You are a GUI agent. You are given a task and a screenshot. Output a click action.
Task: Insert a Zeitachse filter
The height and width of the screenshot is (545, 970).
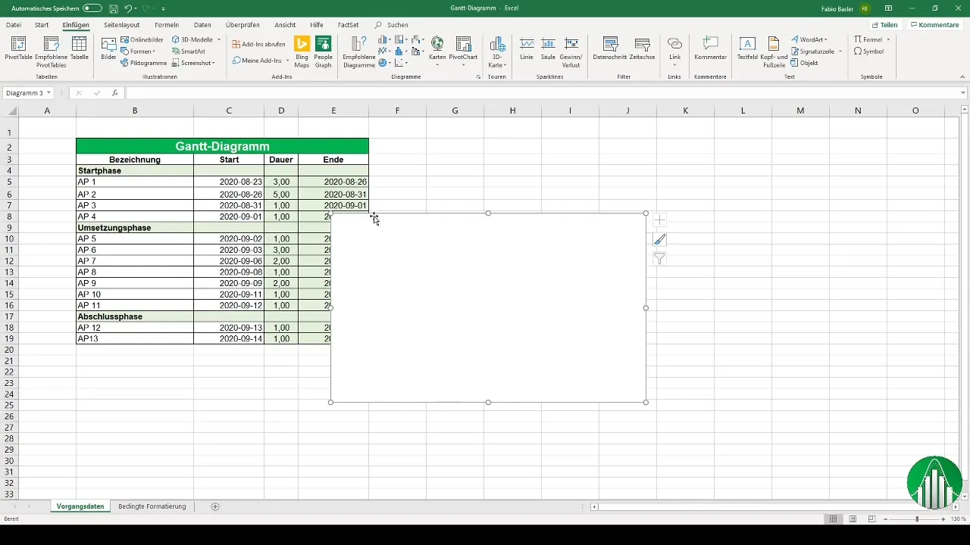[x=642, y=49]
